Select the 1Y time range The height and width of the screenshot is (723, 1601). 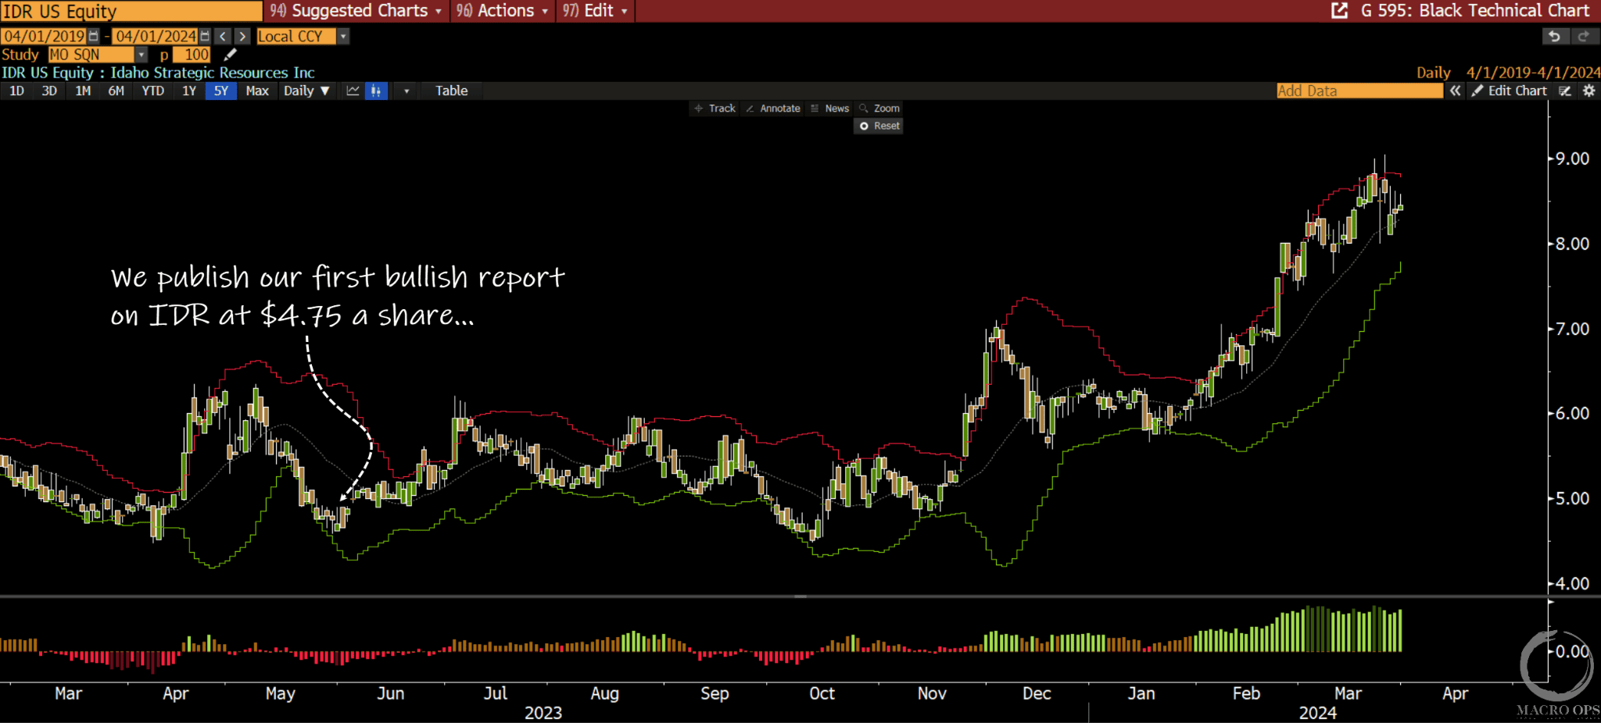(189, 91)
